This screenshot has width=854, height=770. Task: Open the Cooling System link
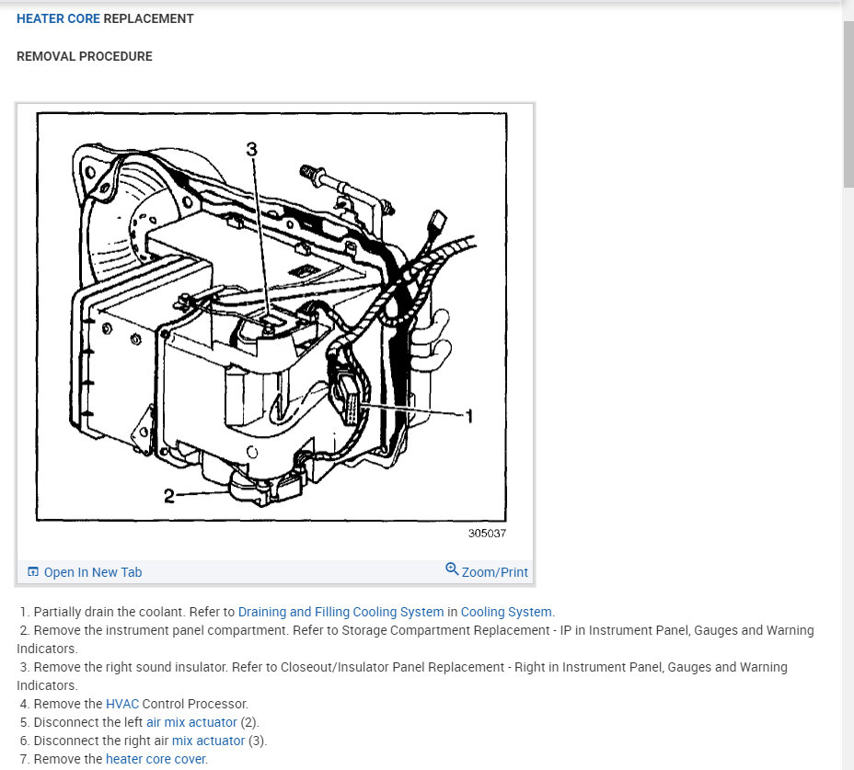point(506,612)
